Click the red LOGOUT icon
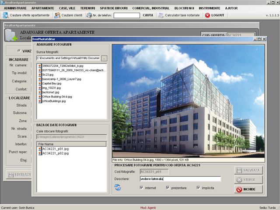Viewport: 280px width, 210px height. [x=207, y=15]
